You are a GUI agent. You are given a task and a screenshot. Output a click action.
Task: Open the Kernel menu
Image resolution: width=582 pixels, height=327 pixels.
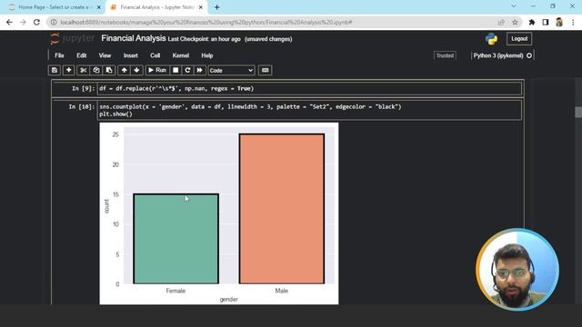[181, 55]
